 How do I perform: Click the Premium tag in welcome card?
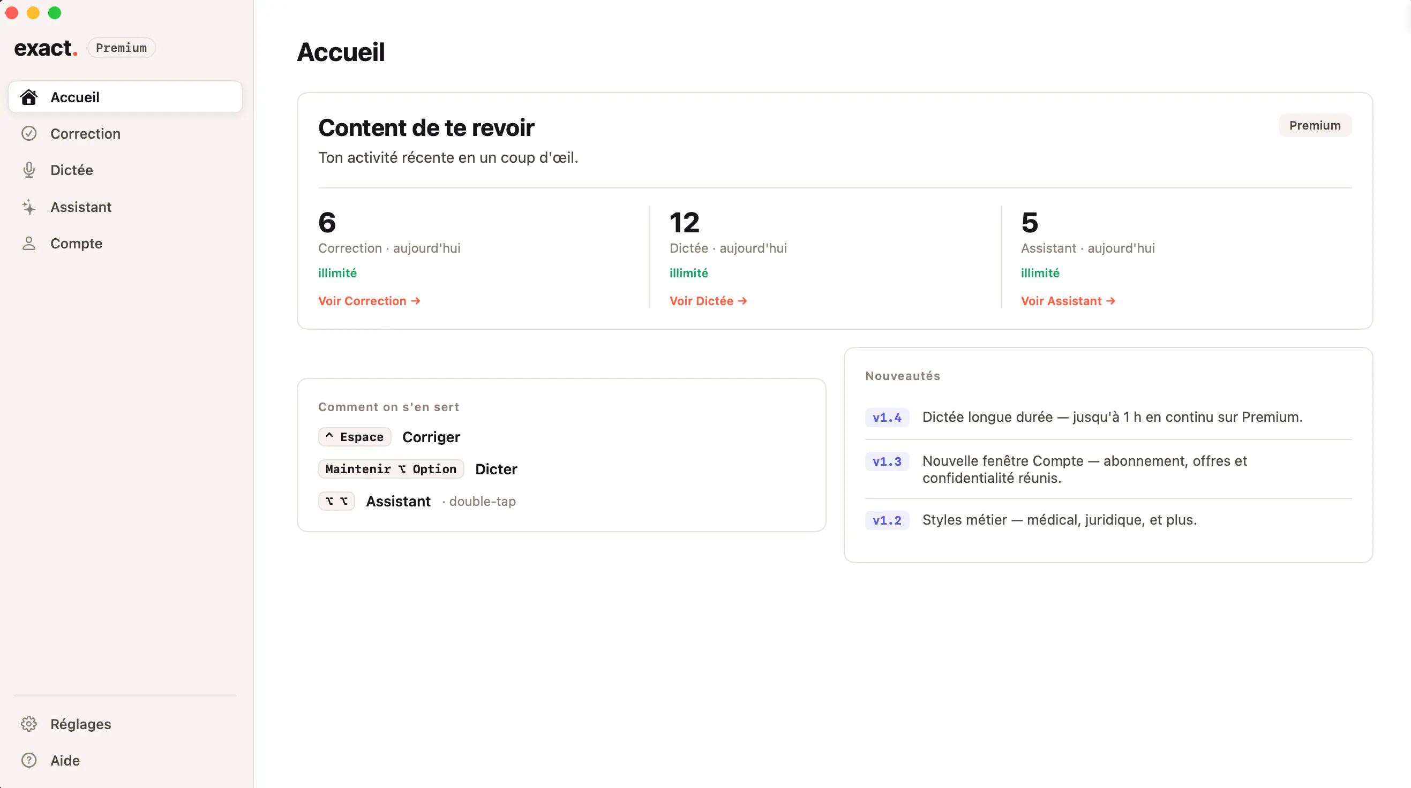coord(1315,125)
